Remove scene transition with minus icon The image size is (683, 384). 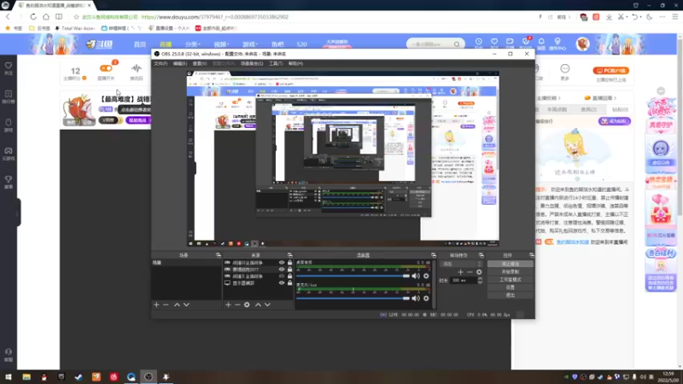(470, 272)
